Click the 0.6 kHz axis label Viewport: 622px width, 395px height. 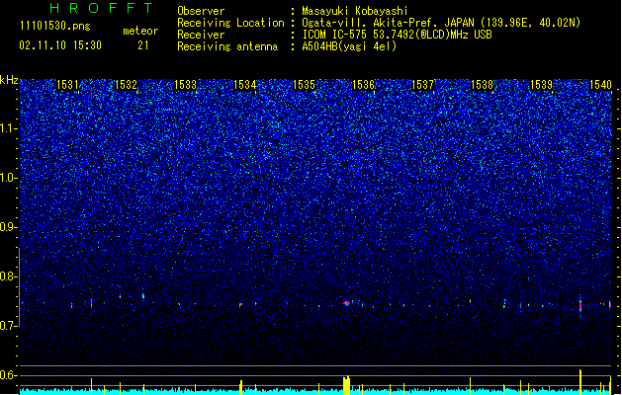(9, 375)
